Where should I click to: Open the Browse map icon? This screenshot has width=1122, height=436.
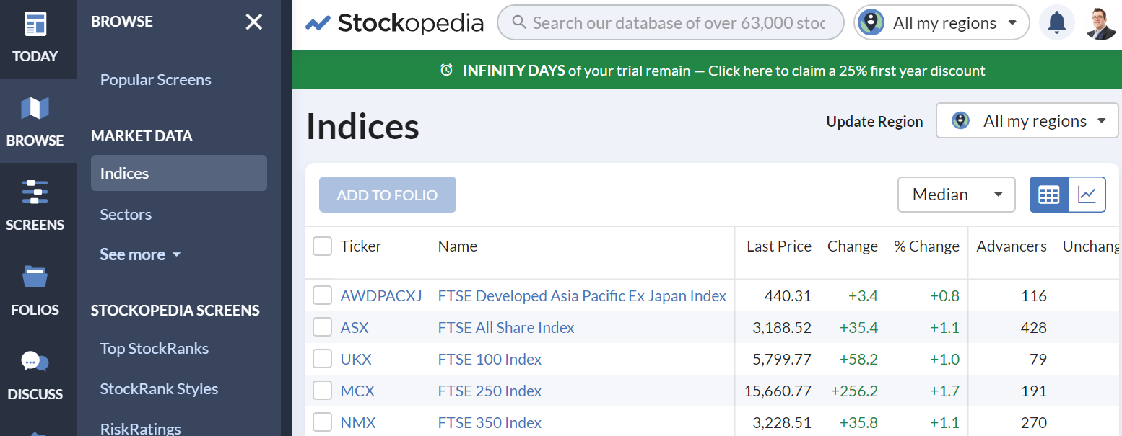35,109
